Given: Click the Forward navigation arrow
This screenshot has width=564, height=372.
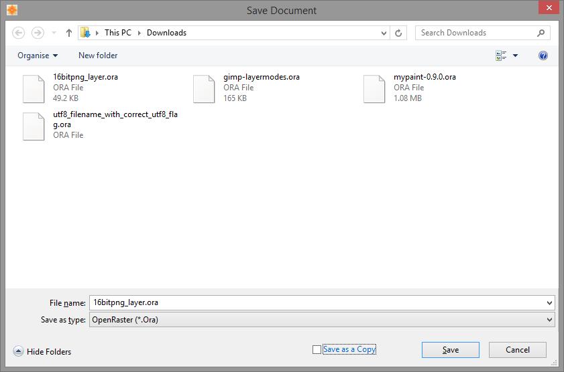Looking at the screenshot, I should click(38, 33).
